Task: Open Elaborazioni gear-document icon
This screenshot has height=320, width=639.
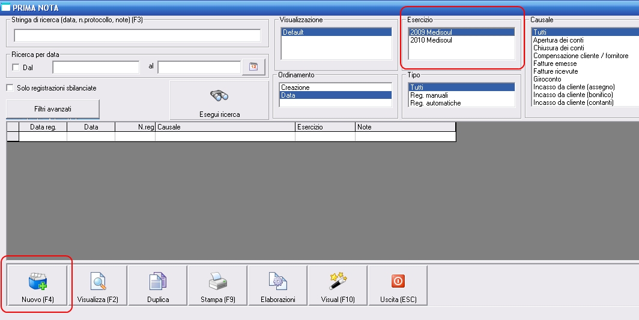Action: pos(278,281)
